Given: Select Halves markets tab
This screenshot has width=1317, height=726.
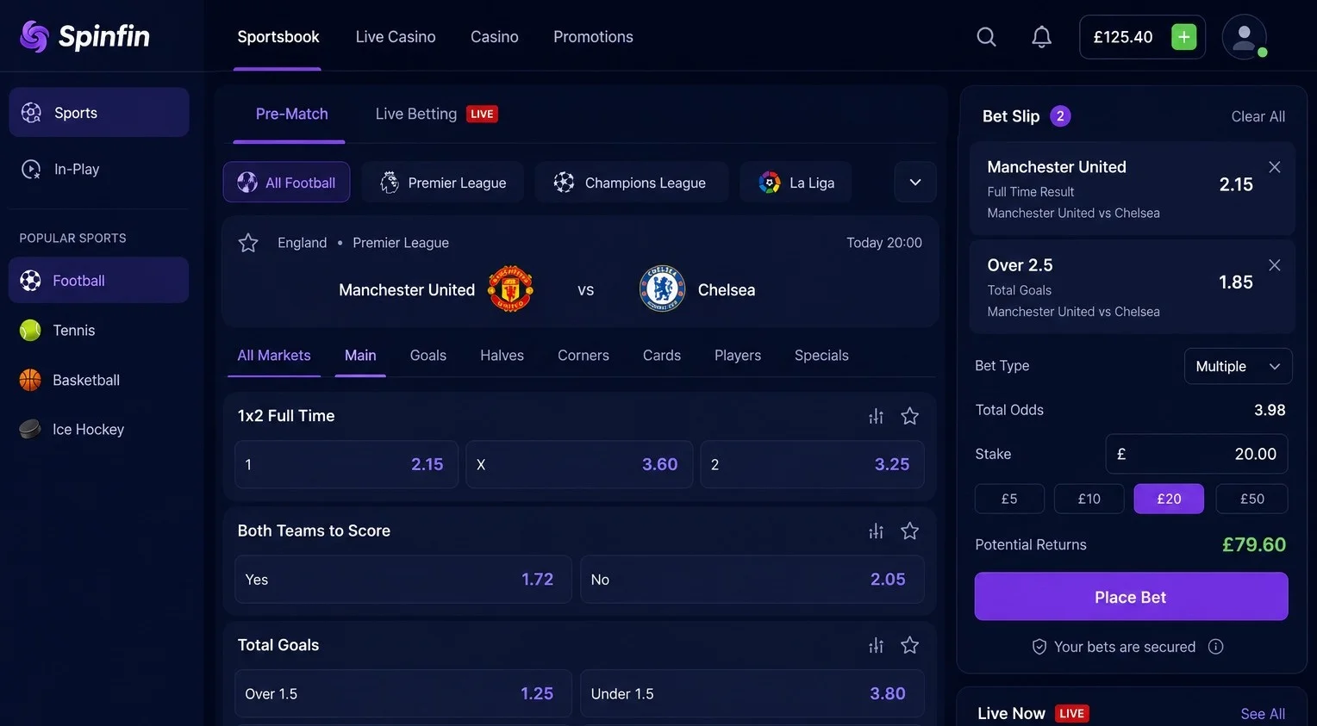Looking at the screenshot, I should pyautogui.click(x=502, y=356).
